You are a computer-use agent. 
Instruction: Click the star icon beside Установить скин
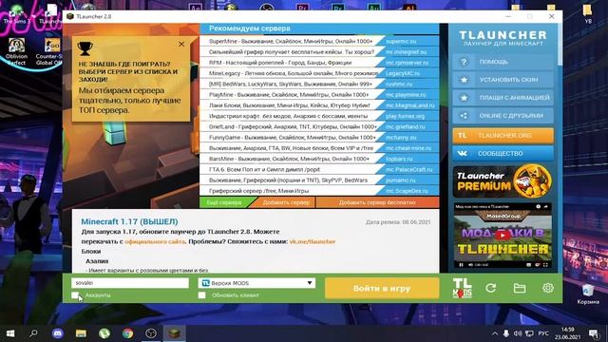click(x=464, y=80)
